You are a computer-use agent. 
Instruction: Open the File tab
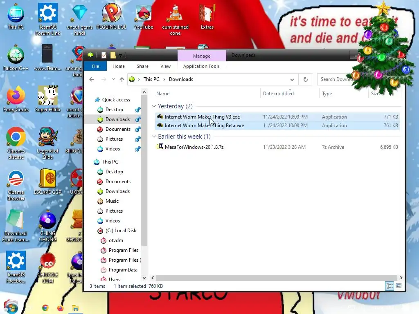coord(95,66)
